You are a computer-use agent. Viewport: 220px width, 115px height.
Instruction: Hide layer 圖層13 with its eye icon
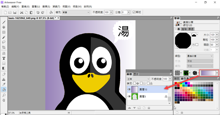pyautogui.click(x=129, y=89)
